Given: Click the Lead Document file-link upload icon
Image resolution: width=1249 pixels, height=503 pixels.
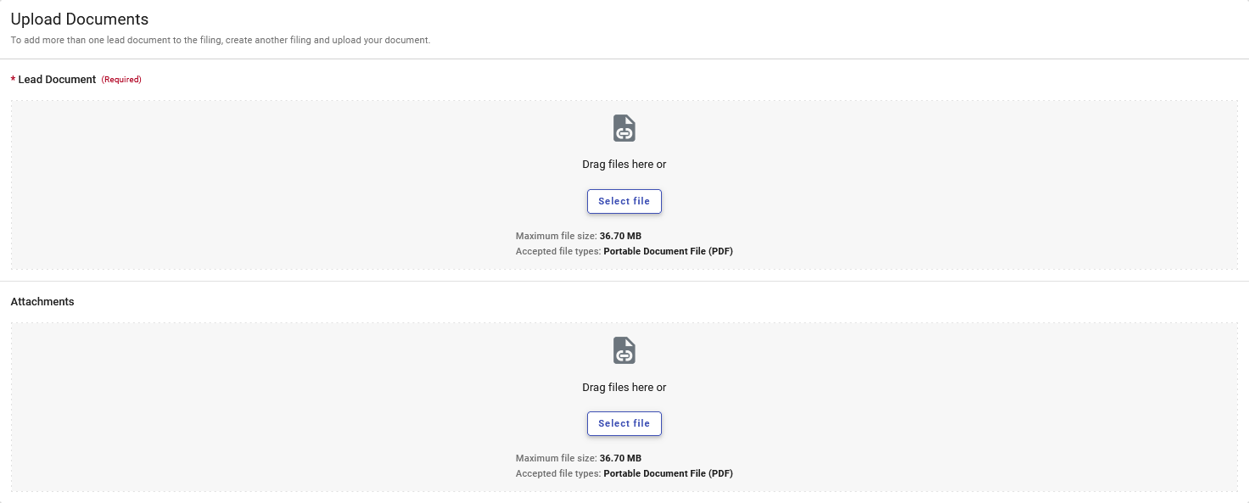Looking at the screenshot, I should pyautogui.click(x=624, y=128).
